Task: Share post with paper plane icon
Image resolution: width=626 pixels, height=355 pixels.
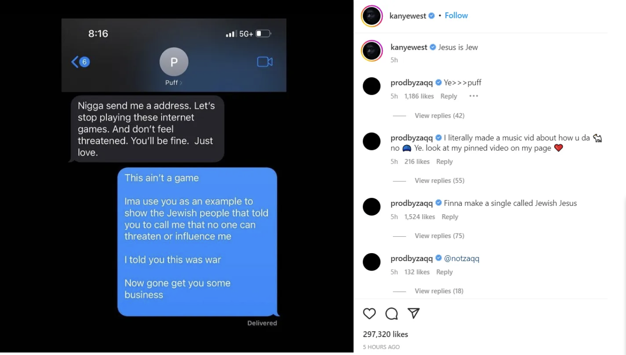Action: point(413,313)
